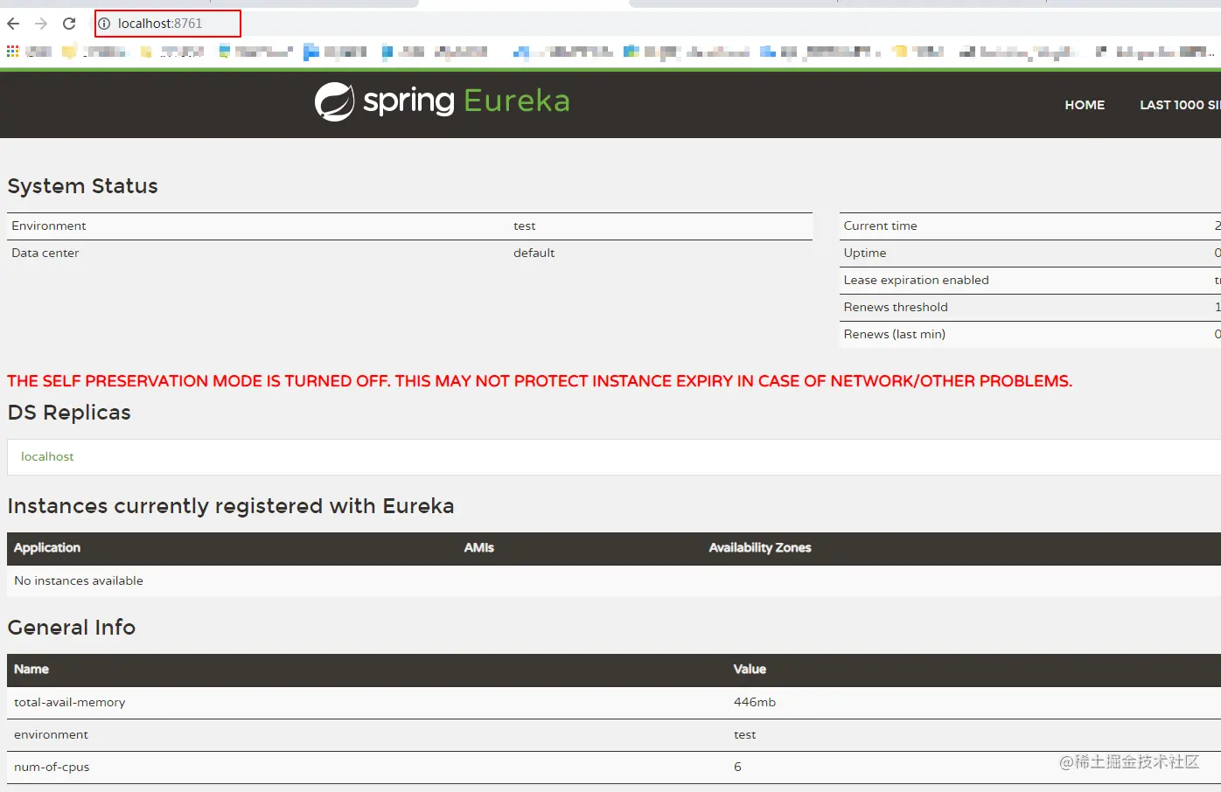This screenshot has height=792, width=1221.
Task: Select the Environment row label
Action: tap(49, 226)
